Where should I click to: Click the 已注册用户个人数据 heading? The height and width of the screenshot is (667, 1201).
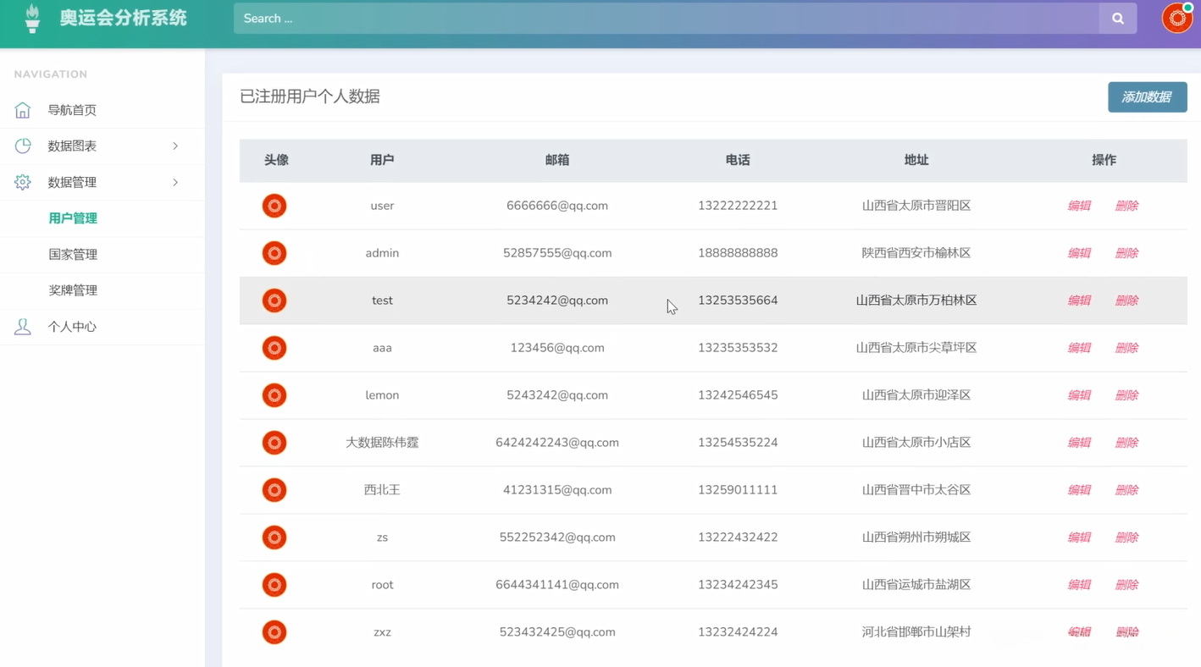pyautogui.click(x=310, y=96)
